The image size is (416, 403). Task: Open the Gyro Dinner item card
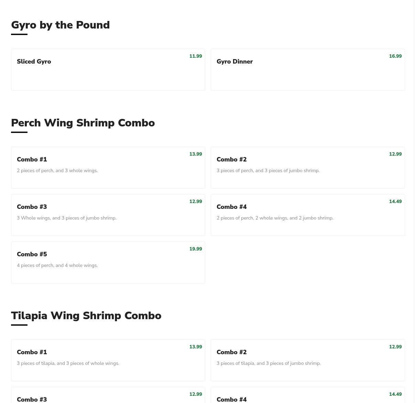[308, 70]
